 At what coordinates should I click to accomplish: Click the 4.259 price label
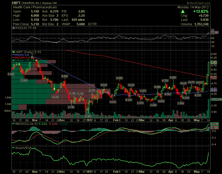143,91
